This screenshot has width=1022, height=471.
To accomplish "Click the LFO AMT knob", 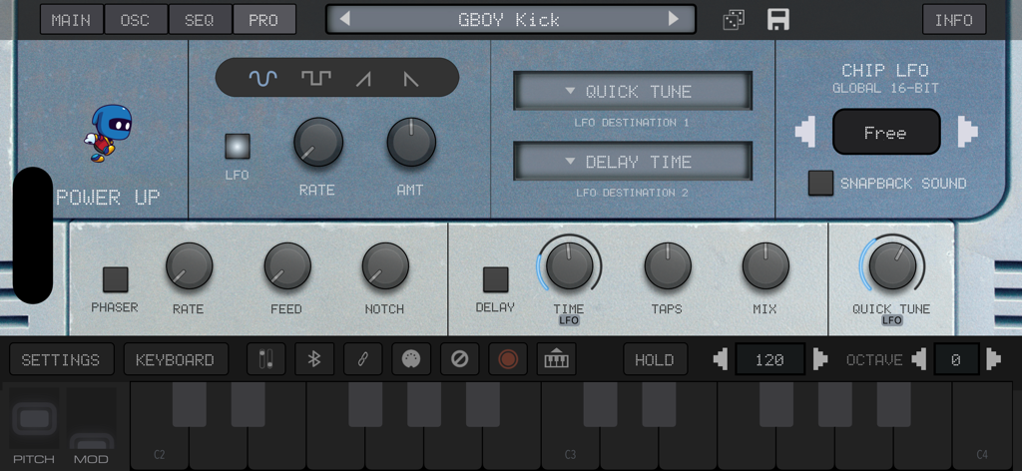I will 411,142.
